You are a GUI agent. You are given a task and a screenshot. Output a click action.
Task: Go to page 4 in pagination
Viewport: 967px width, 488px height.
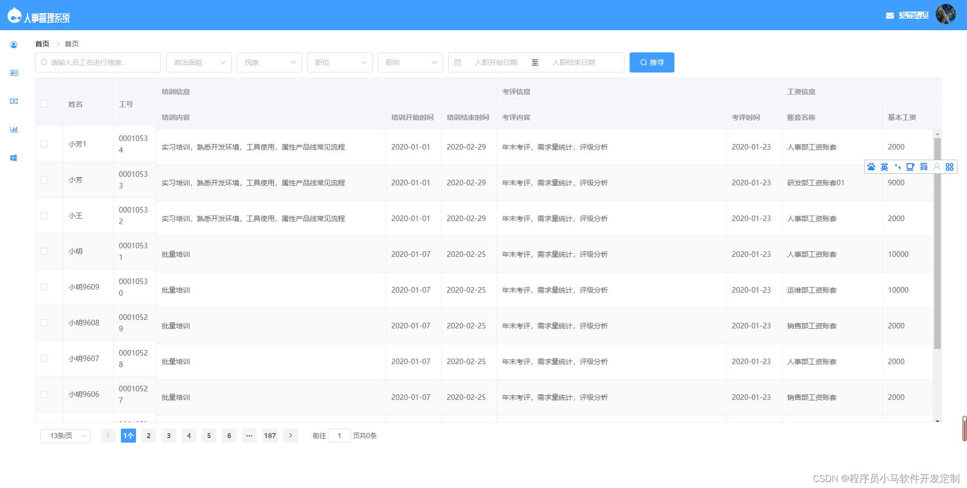(189, 436)
